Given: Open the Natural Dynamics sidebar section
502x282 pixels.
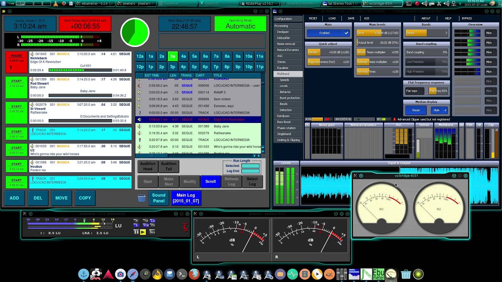Looking at the screenshot, I should pos(288,50).
